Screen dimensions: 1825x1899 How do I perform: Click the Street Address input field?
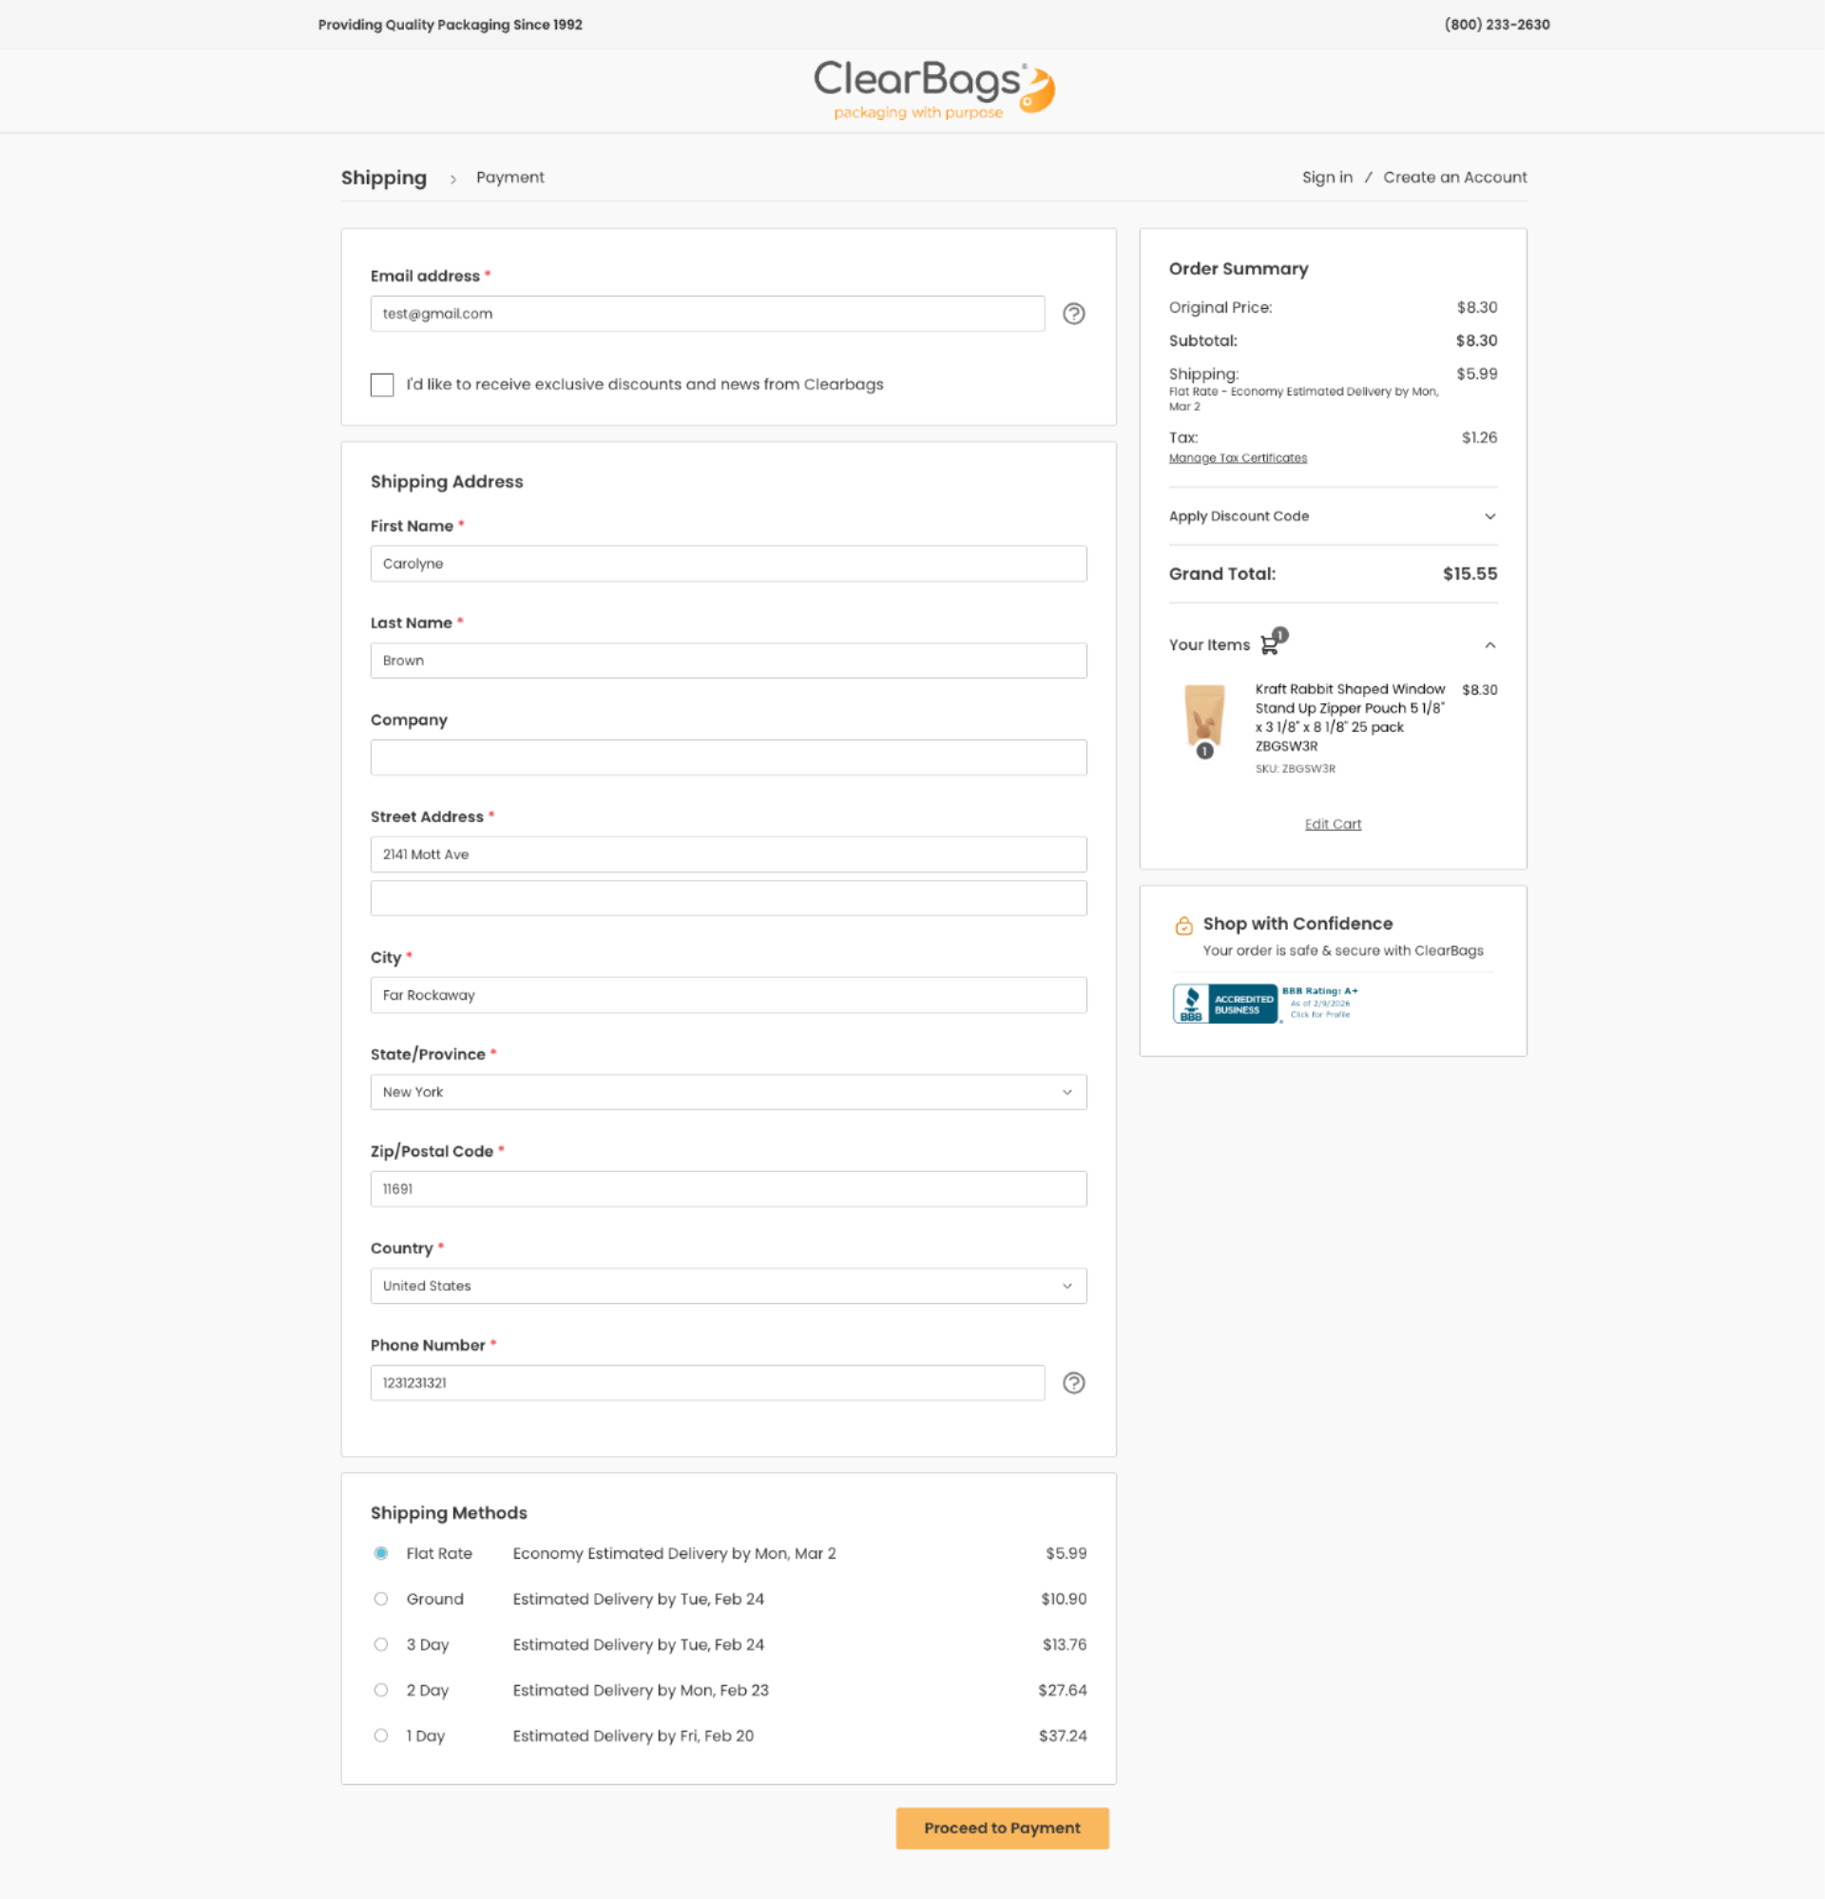point(728,854)
